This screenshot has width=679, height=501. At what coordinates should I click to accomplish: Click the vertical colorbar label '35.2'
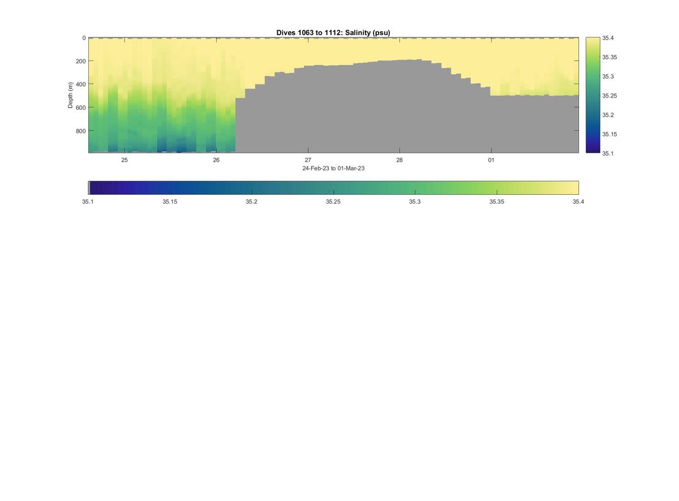tap(608, 115)
